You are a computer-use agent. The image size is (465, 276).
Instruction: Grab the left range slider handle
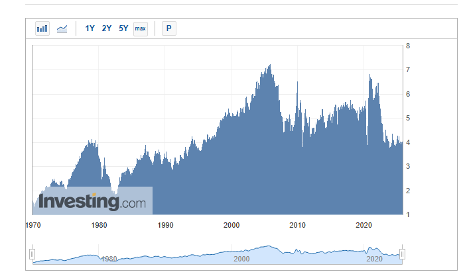33,254
